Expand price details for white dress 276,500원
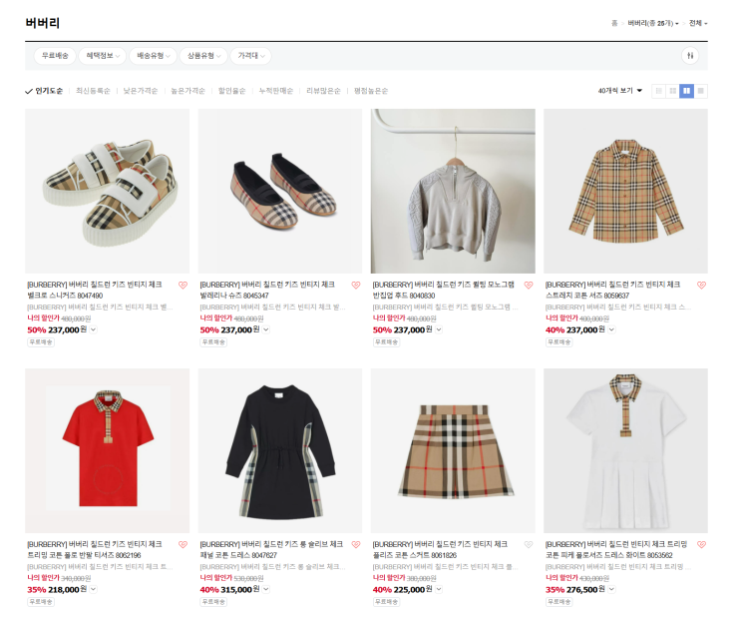741x622 pixels. (611, 589)
